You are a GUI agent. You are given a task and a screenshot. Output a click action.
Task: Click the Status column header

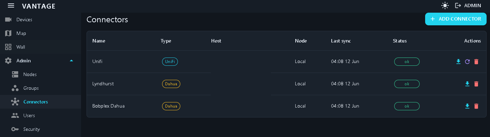400,41
